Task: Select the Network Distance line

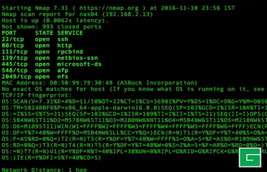Action: coord(44,170)
